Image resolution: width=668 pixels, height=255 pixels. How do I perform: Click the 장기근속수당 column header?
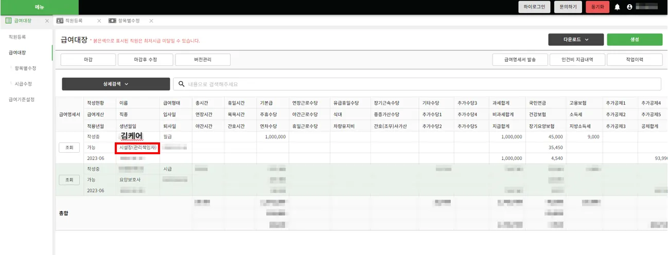[x=386, y=103]
